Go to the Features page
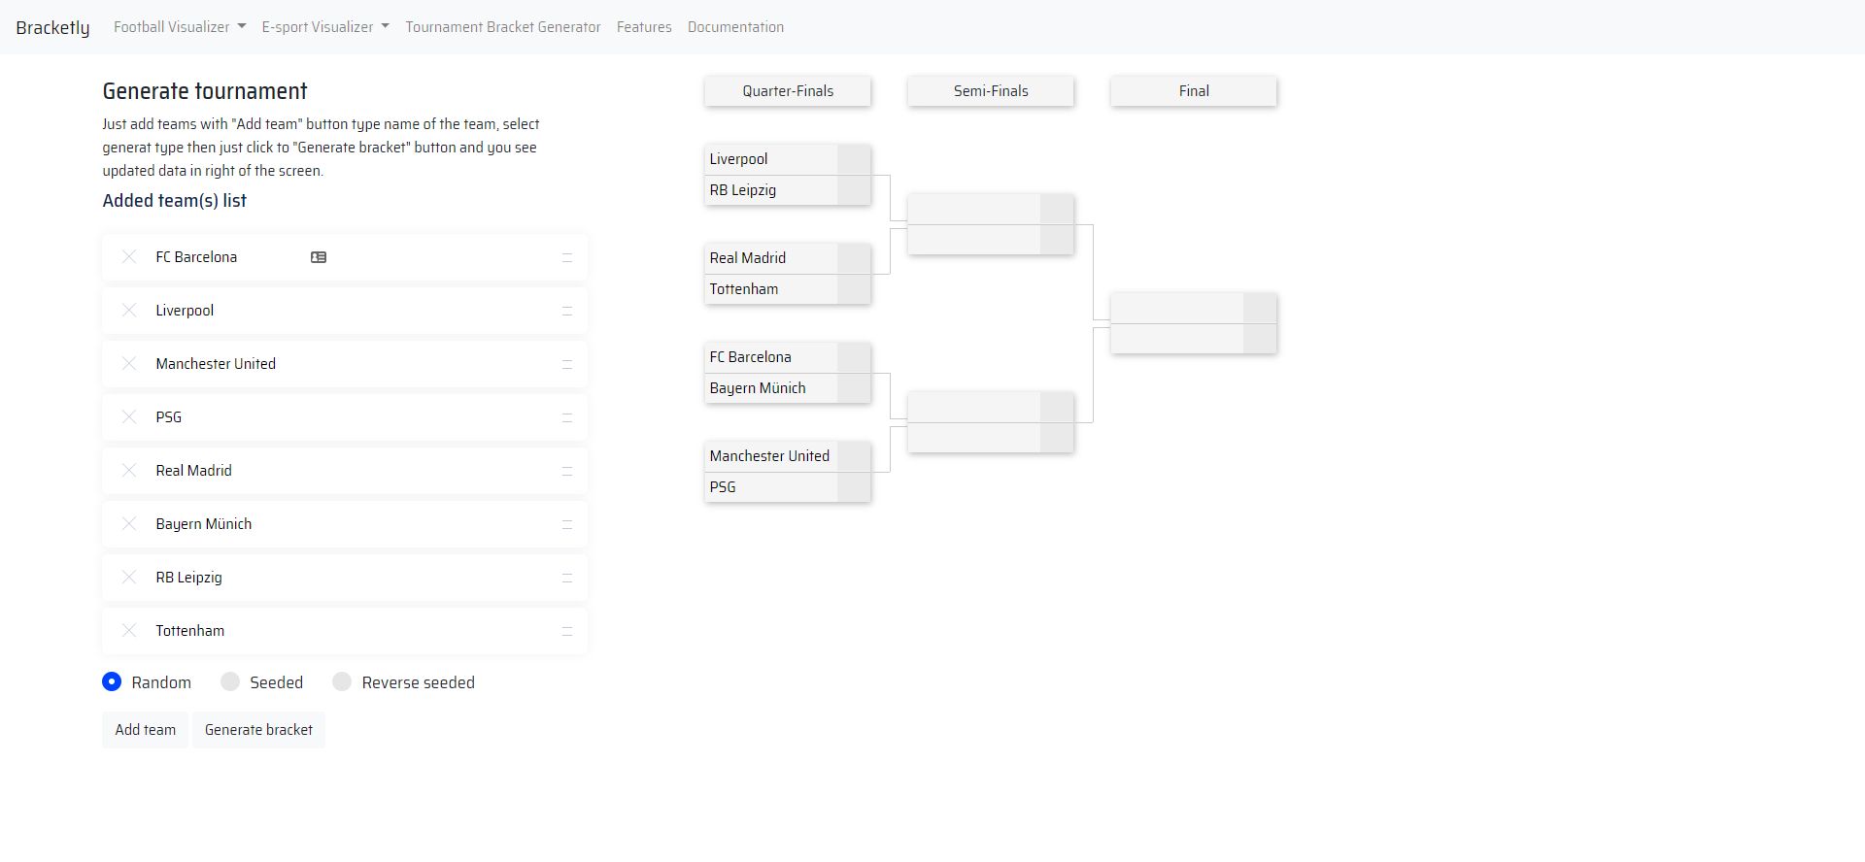Viewport: 1865px width, 862px height. pos(644,27)
